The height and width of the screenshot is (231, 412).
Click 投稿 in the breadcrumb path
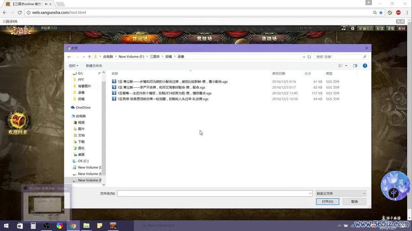[168, 56]
